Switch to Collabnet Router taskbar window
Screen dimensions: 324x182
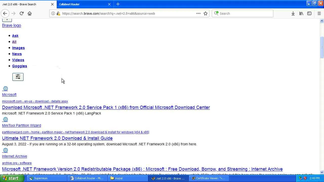tap(88, 178)
